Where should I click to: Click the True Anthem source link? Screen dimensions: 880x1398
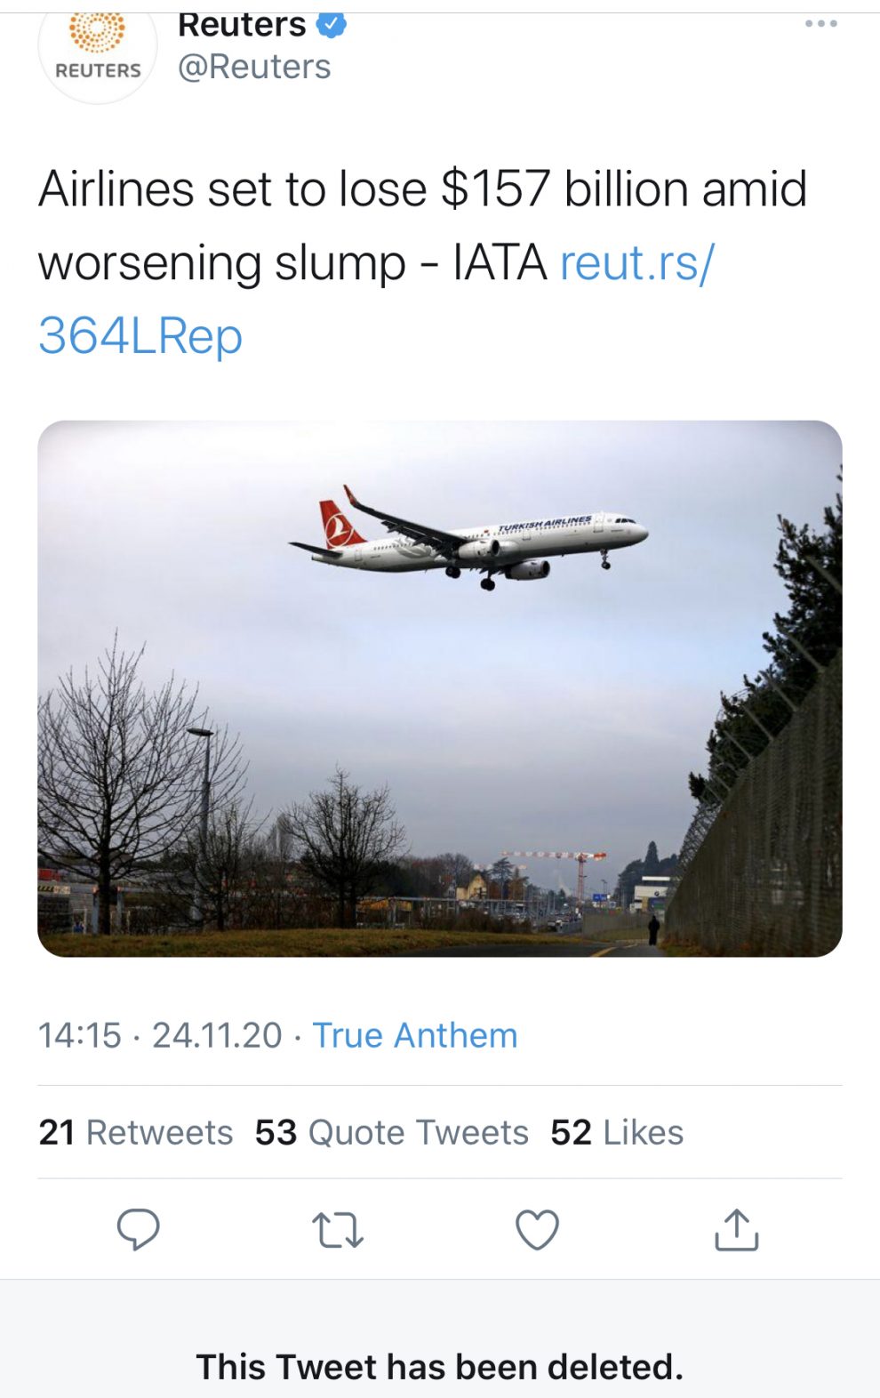coord(414,1035)
